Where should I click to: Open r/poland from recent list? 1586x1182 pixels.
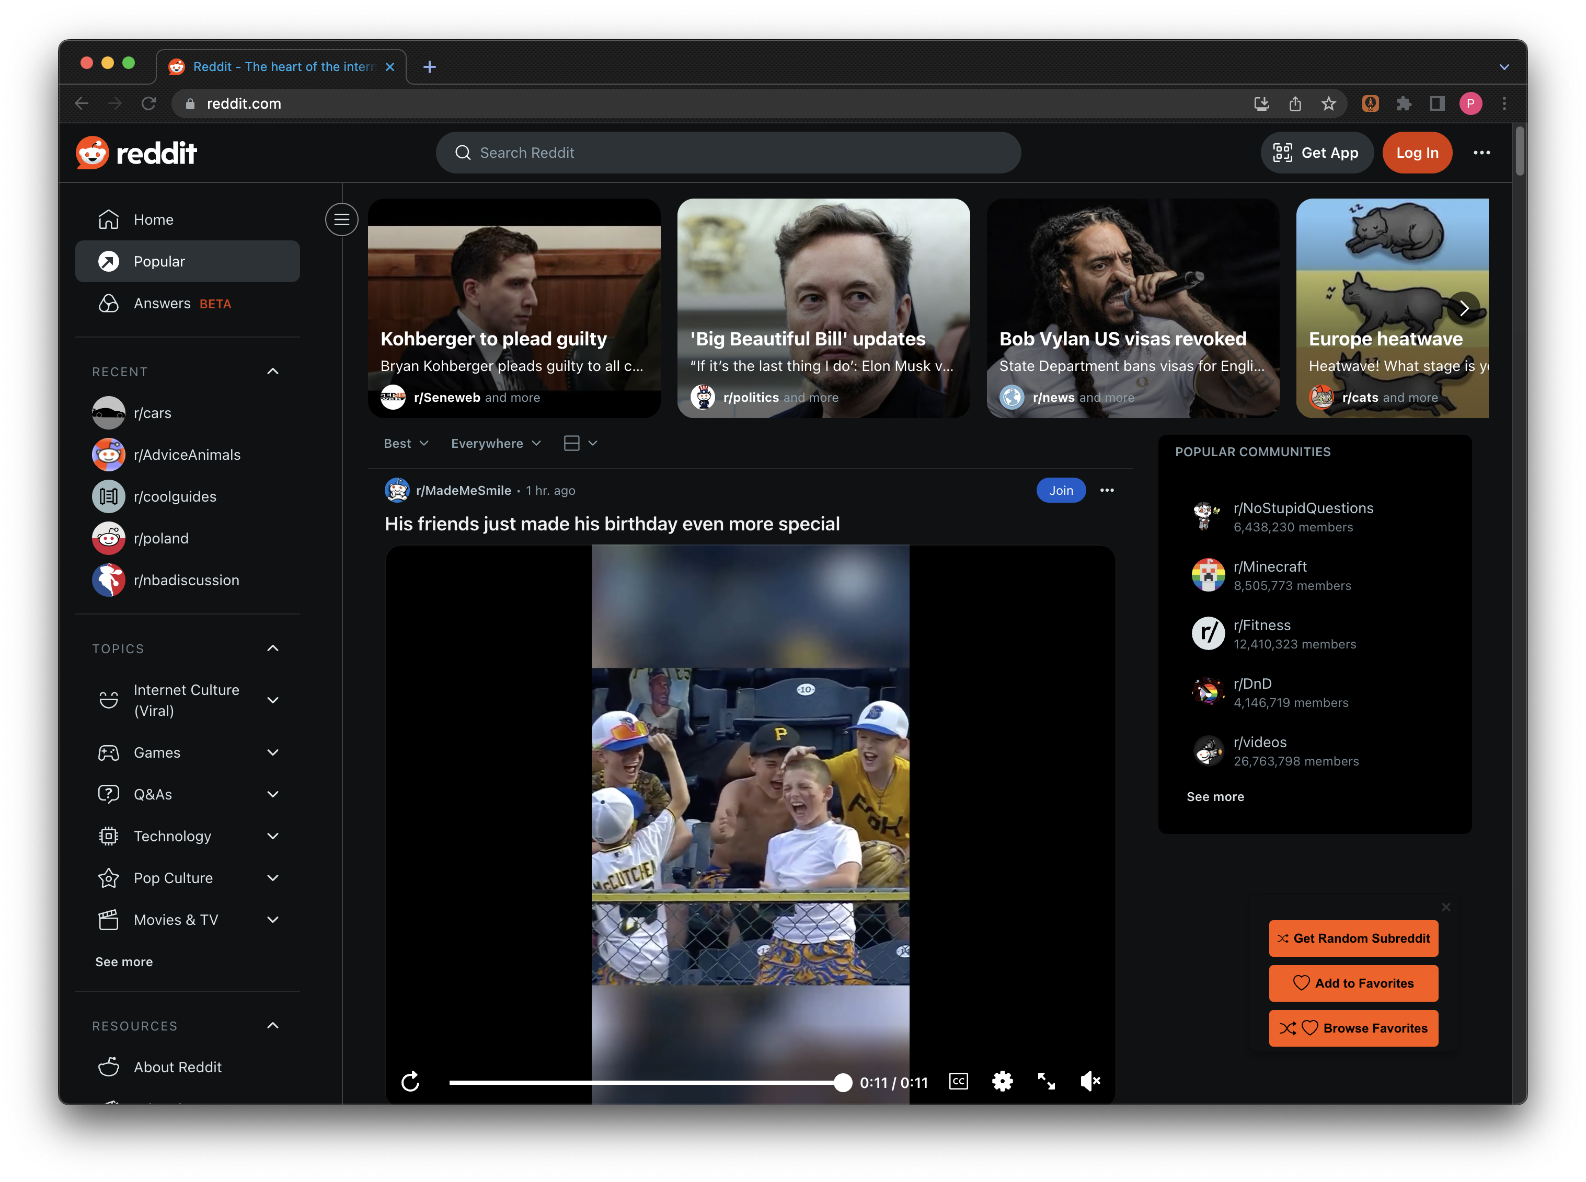(188, 538)
